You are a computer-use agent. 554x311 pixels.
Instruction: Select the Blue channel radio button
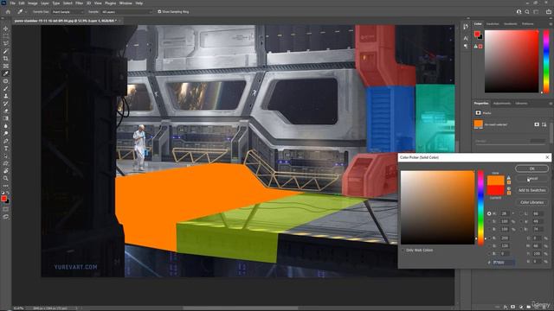pos(489,253)
